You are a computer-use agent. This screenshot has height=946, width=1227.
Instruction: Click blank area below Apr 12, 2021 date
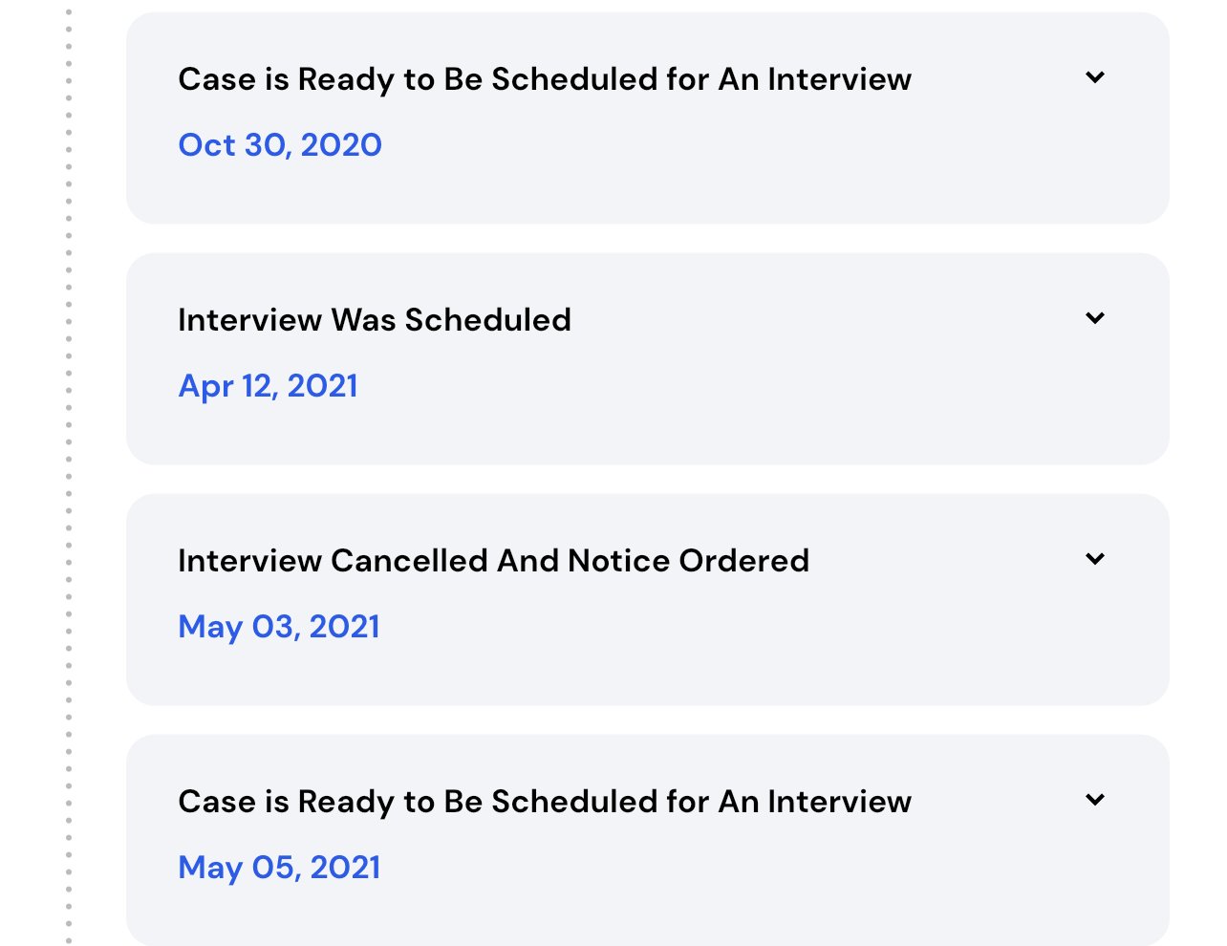(648, 436)
